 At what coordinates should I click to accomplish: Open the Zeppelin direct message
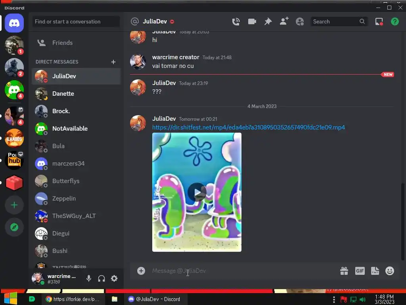click(x=76, y=199)
